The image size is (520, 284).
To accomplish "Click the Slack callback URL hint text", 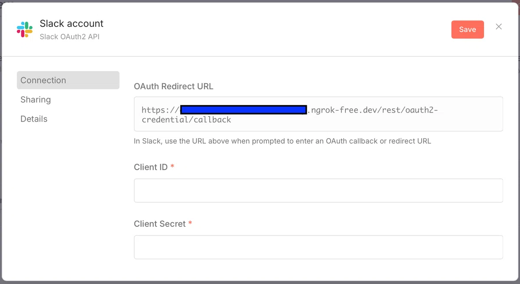I will [283, 141].
